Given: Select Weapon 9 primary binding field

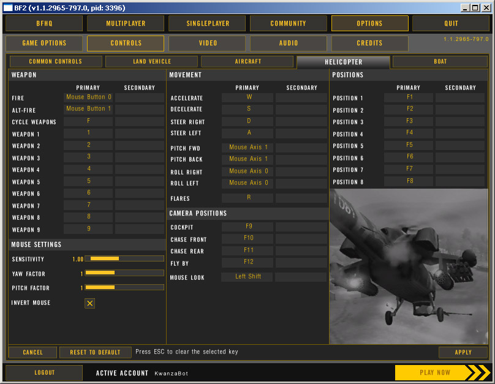Looking at the screenshot, I should [88, 229].
